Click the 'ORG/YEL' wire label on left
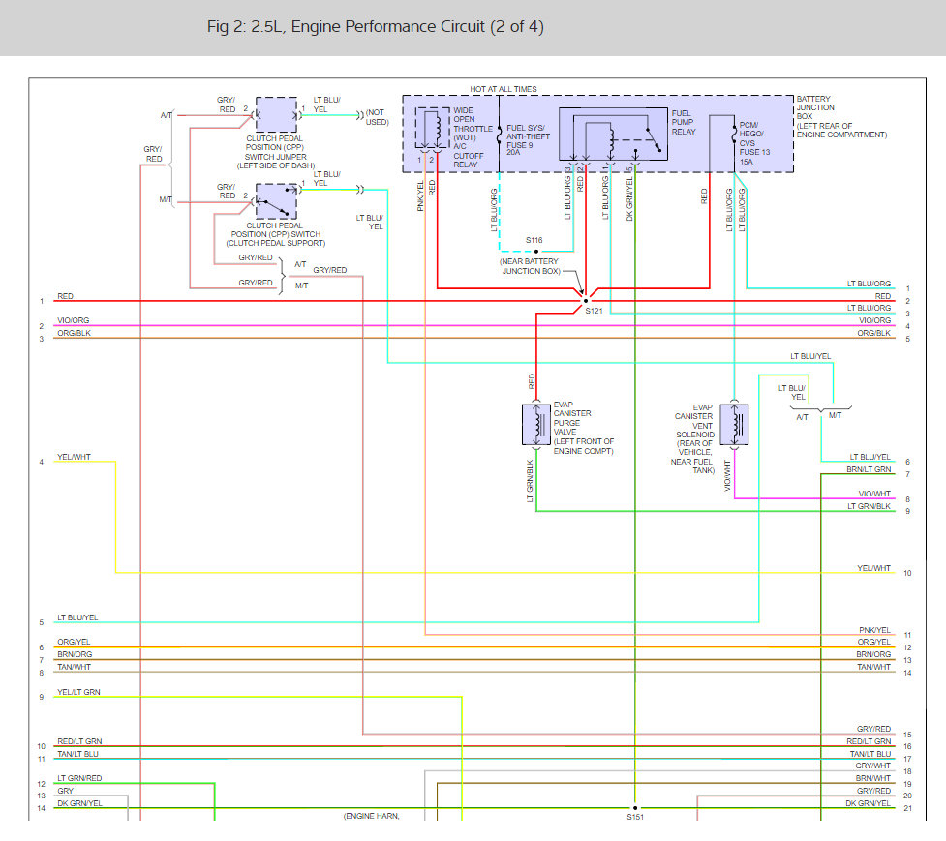The height and width of the screenshot is (841, 946). tap(74, 642)
